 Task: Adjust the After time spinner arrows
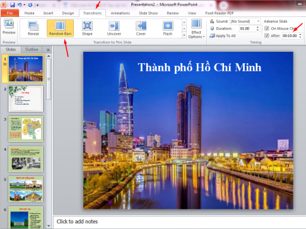[x=300, y=36]
